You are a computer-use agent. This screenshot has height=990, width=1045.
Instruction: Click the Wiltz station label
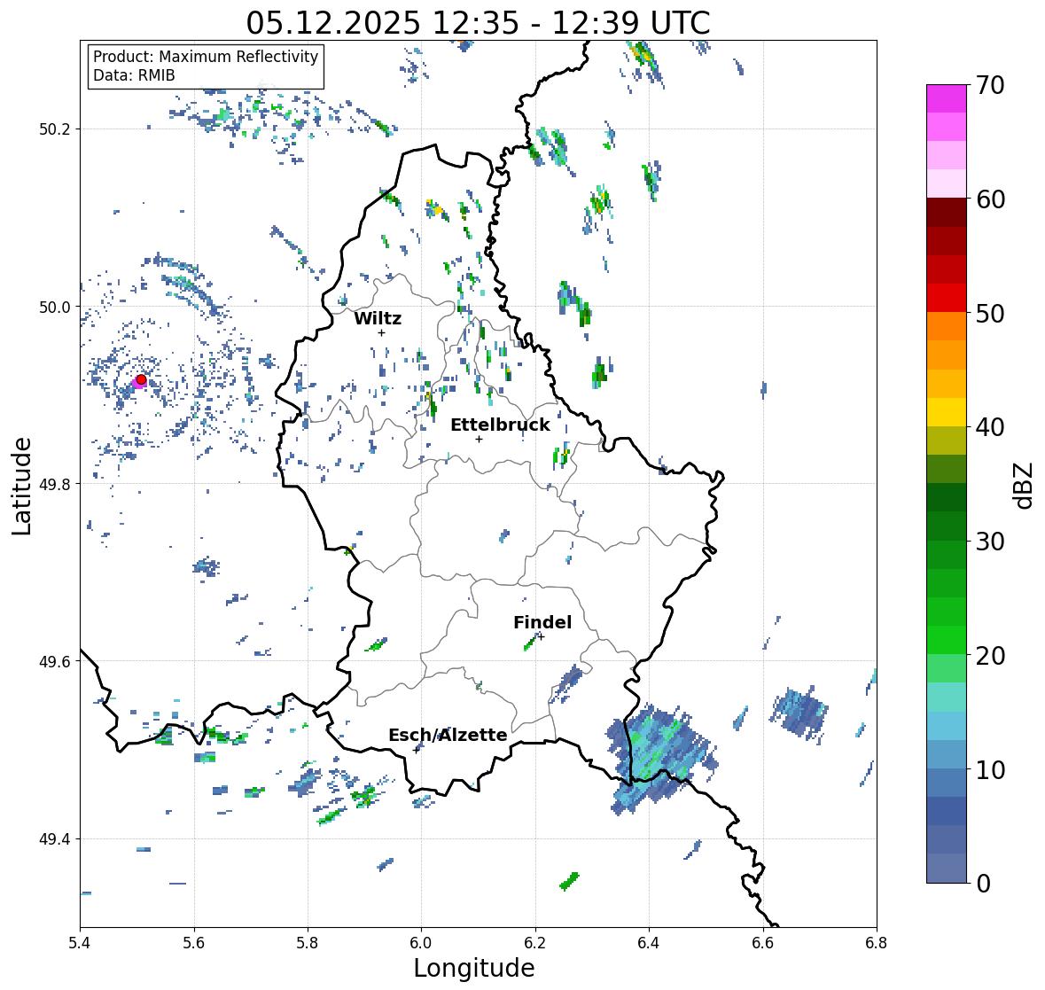pos(378,318)
